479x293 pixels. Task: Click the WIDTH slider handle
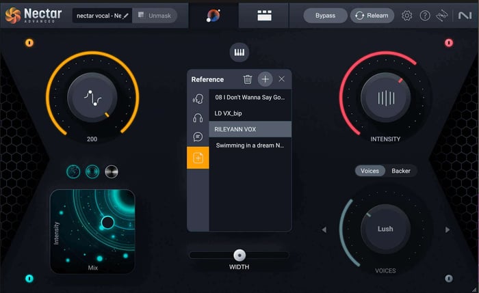tap(239, 255)
